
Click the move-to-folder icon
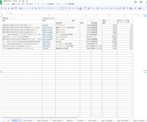(23, 1)
